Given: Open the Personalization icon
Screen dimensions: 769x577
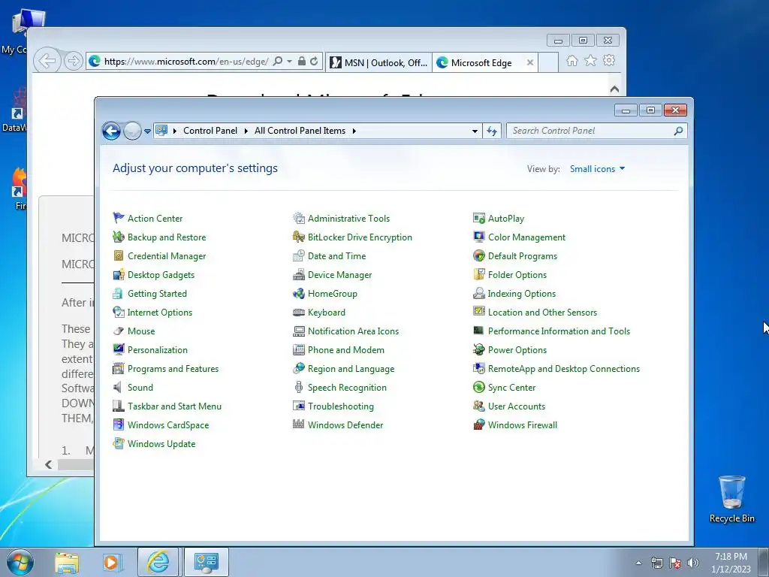Looking at the screenshot, I should pyautogui.click(x=118, y=350).
